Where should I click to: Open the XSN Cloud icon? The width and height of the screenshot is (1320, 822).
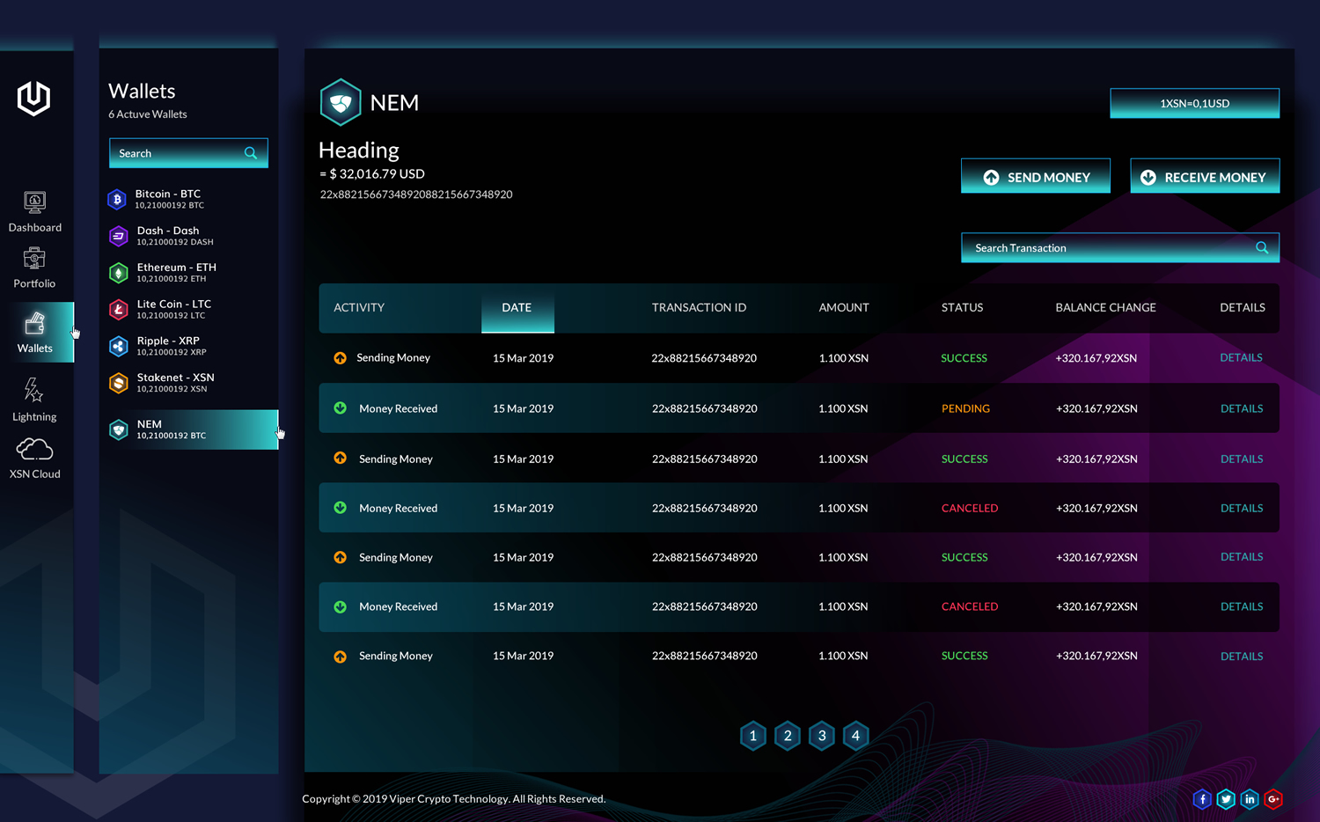tap(34, 450)
